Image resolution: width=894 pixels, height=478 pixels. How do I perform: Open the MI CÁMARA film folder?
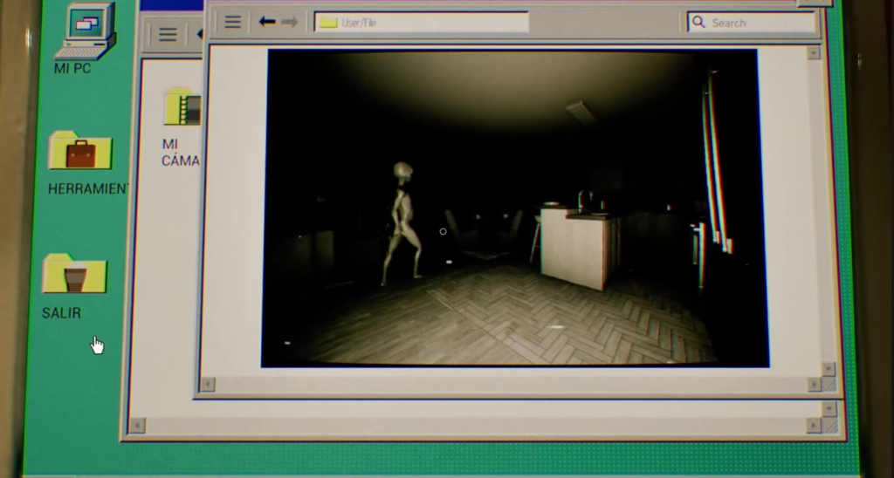click(182, 106)
